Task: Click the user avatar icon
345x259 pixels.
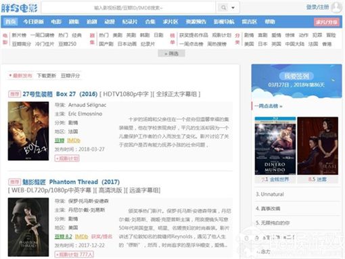Action: click(336, 7)
